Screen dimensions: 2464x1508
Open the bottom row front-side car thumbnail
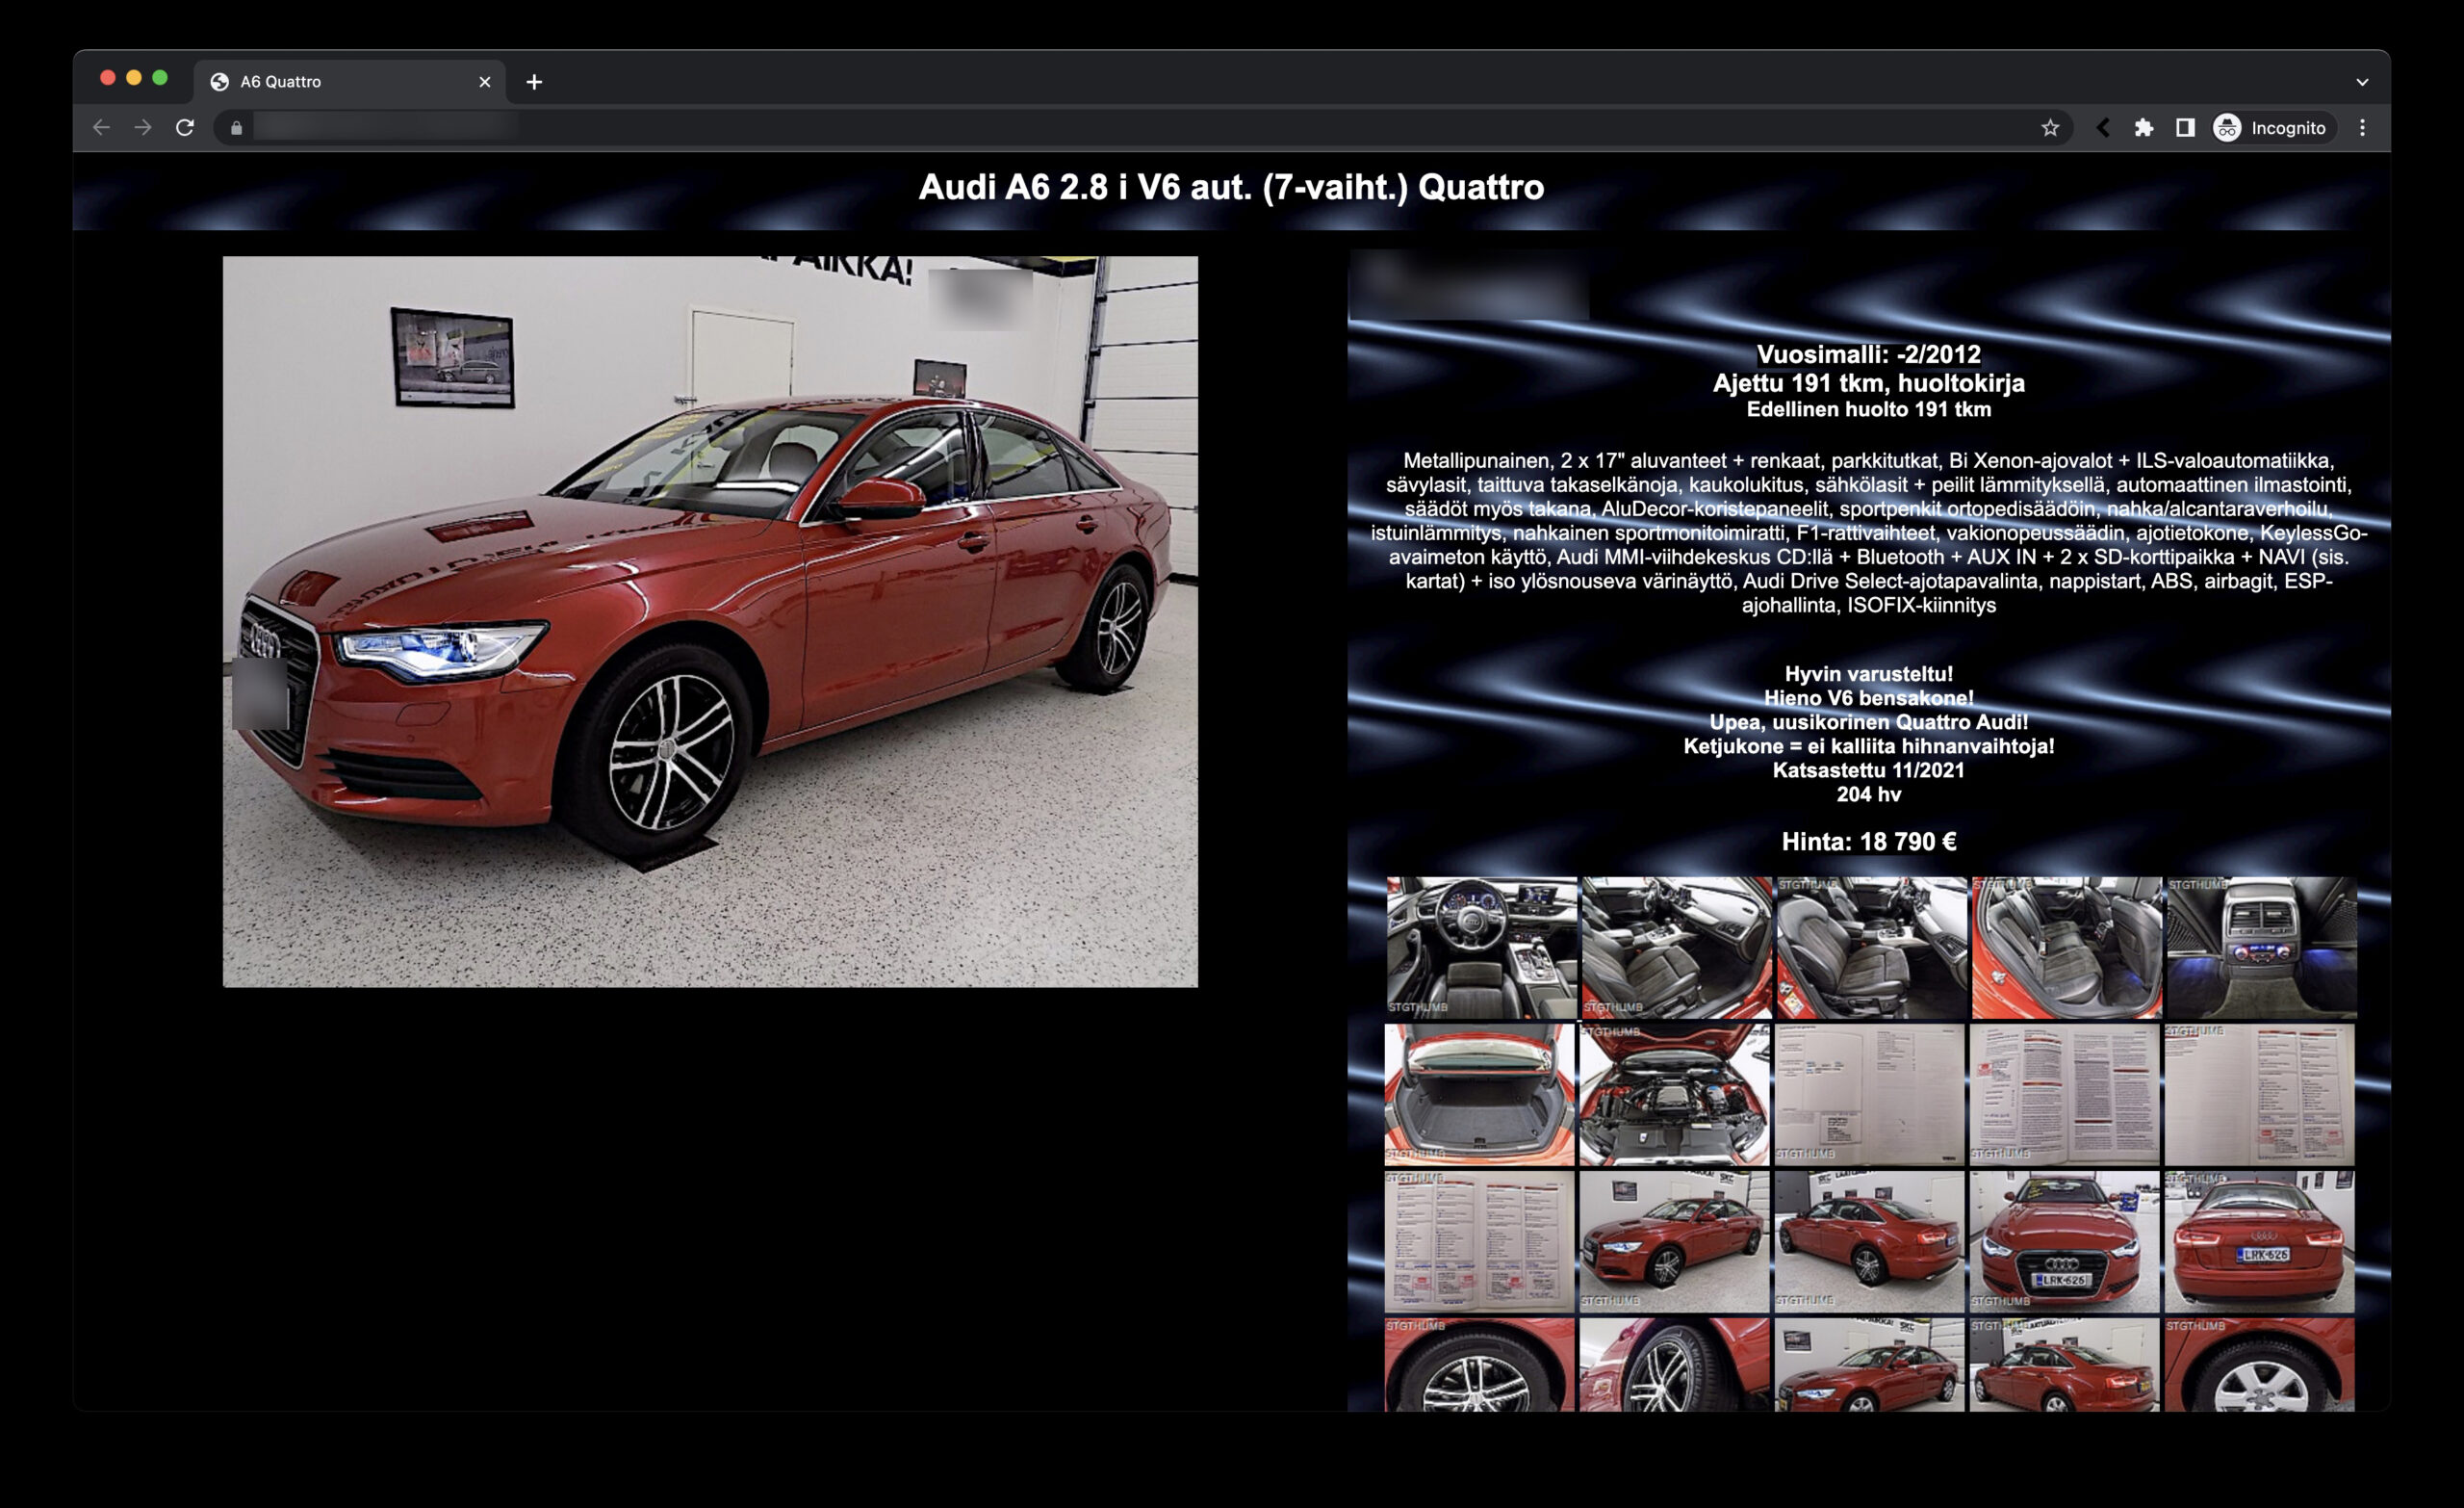pos(1869,1365)
